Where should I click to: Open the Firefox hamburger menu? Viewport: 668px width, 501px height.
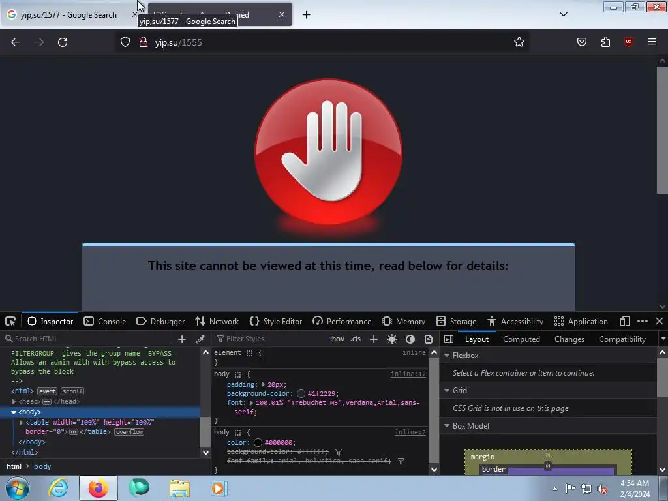click(x=652, y=42)
